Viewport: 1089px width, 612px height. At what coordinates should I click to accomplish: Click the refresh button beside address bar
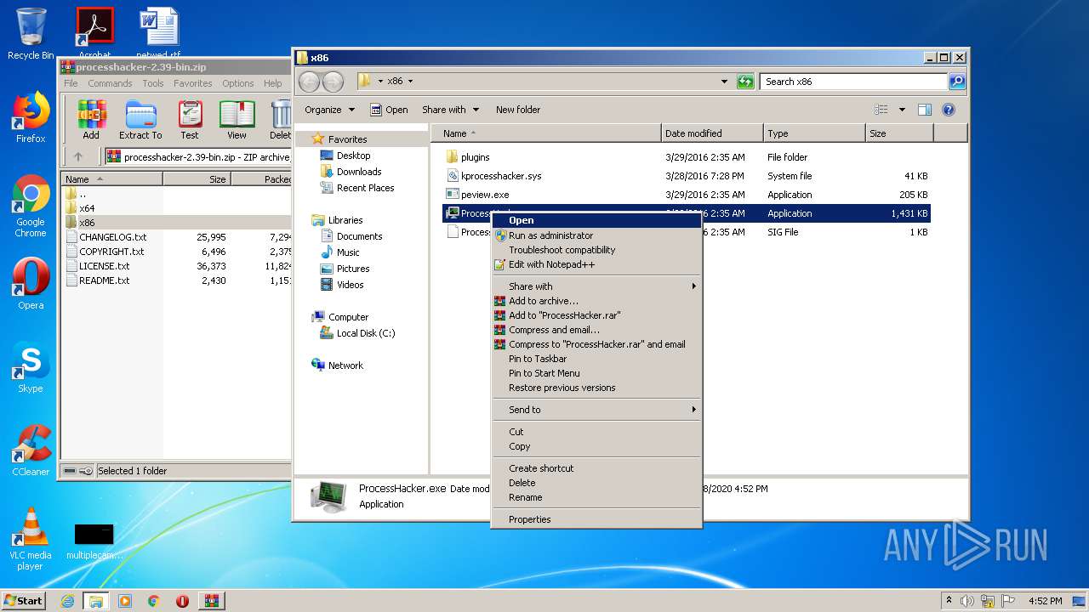click(745, 82)
